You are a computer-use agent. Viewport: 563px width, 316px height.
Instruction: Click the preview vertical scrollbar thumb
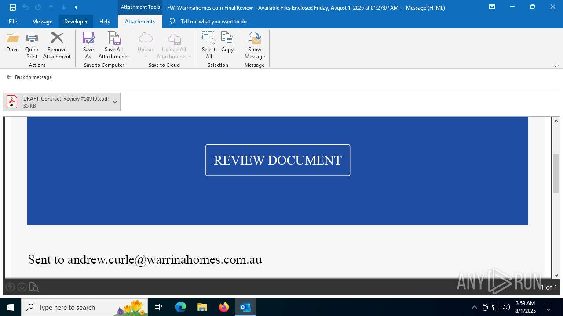pos(556,173)
